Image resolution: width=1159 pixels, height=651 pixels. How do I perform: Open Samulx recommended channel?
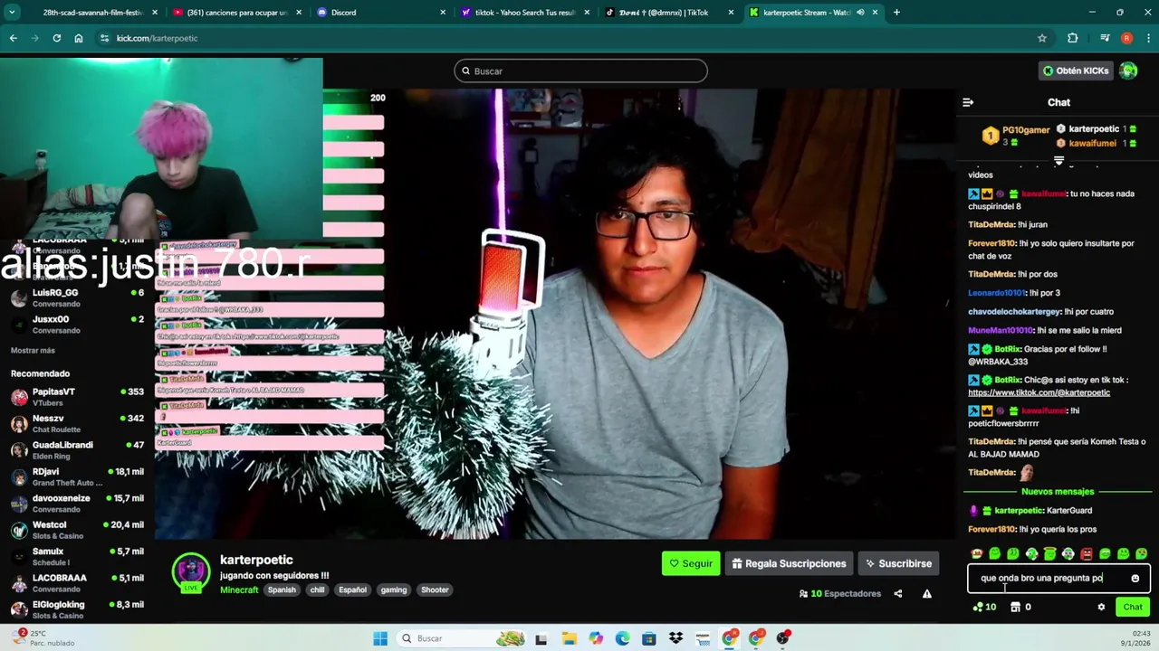coord(78,556)
